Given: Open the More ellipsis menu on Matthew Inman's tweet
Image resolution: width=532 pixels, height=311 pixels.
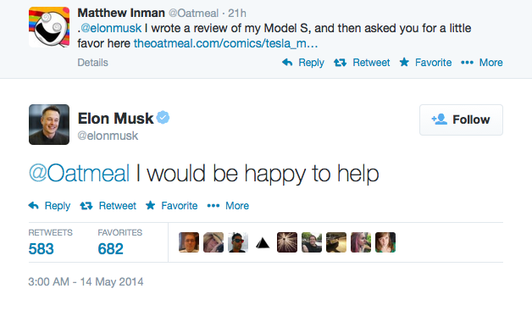Looking at the screenshot, I should (x=468, y=63).
